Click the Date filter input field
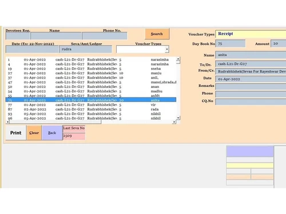 (32, 49)
